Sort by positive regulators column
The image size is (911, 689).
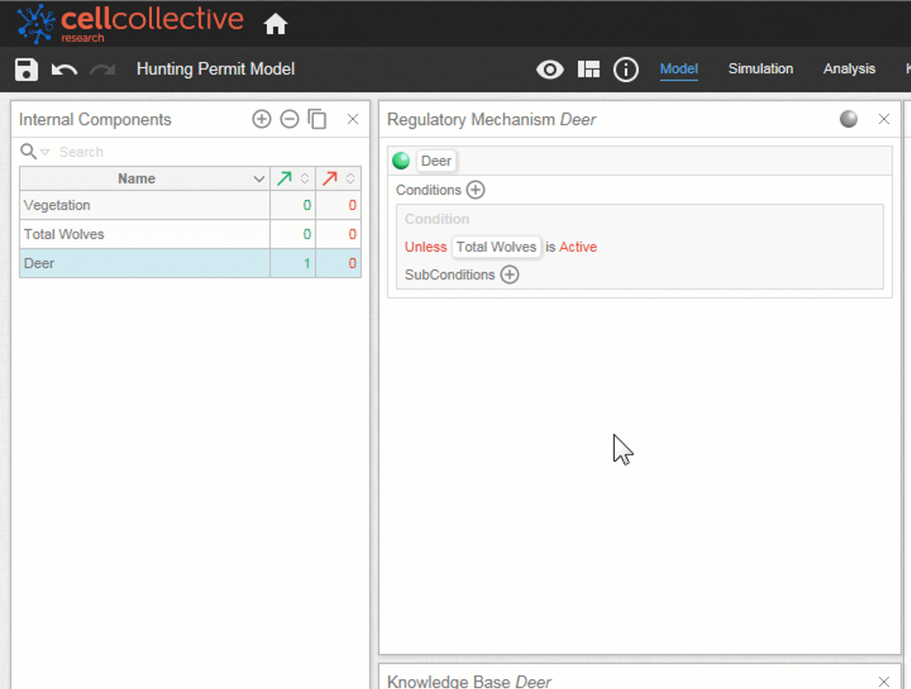coord(293,179)
